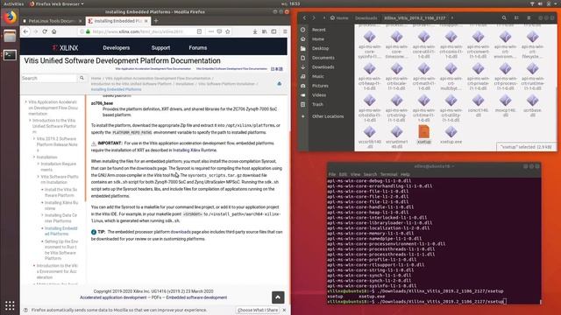The height and width of the screenshot is (315, 561).
Task: Open the Firefox library
Action: coord(265,31)
